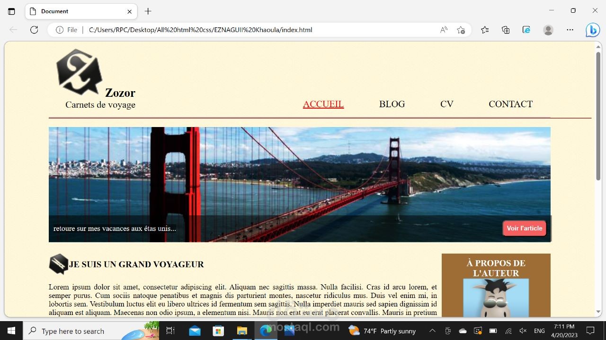Open the network Wi-Fi settings icon

coord(508,331)
